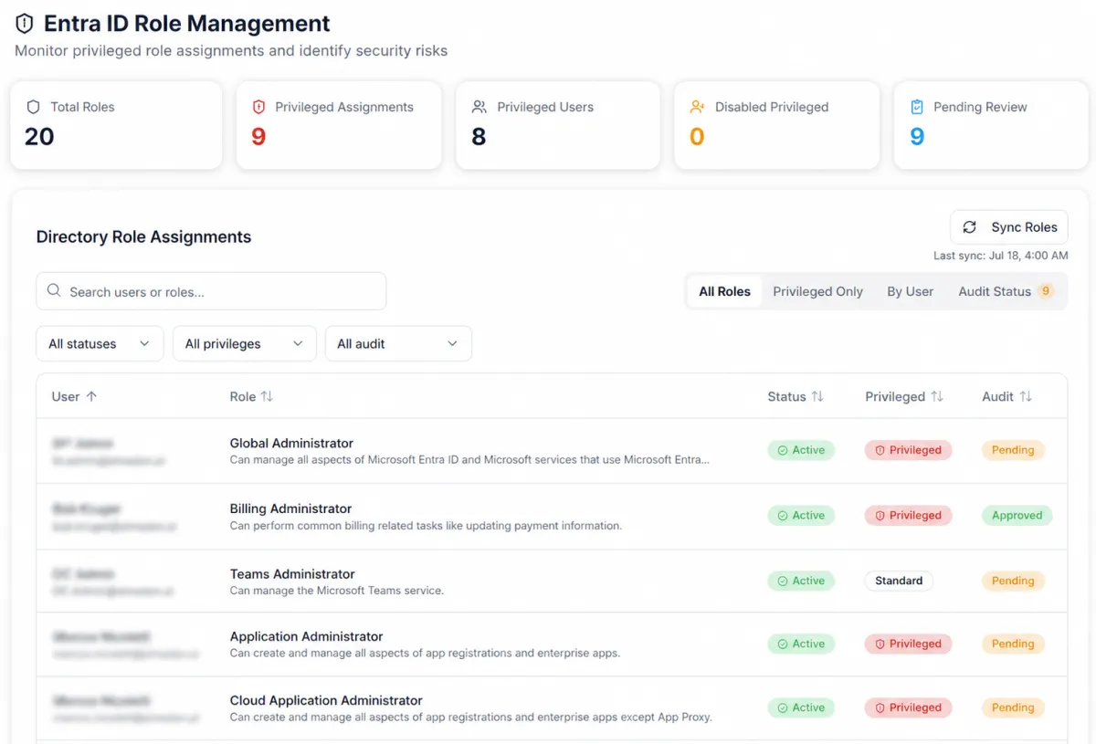Click the count 9 under Privileged Assignments

point(258,137)
